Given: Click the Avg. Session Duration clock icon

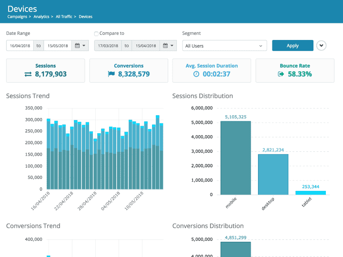Looking at the screenshot, I should (196, 74).
